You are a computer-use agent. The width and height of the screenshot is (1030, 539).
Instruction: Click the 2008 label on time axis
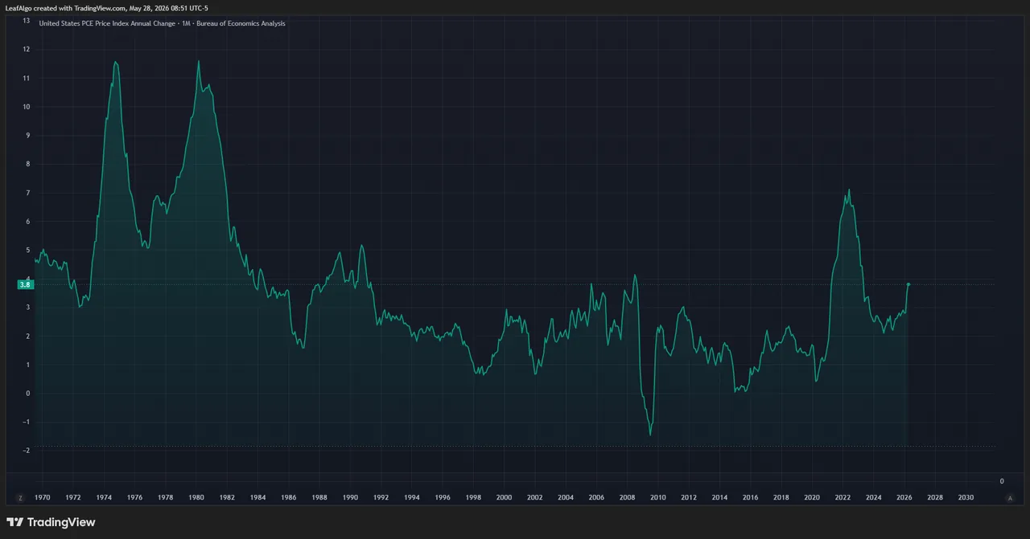[x=627, y=498]
